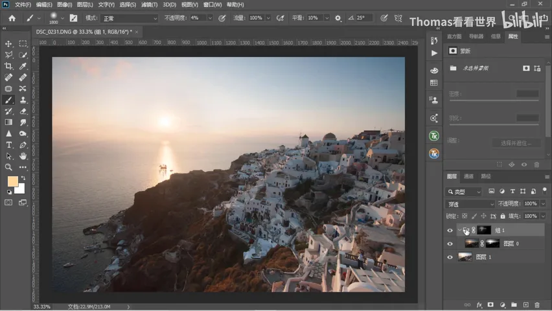
Task: Select the Pen tool
Action: (x=23, y=144)
